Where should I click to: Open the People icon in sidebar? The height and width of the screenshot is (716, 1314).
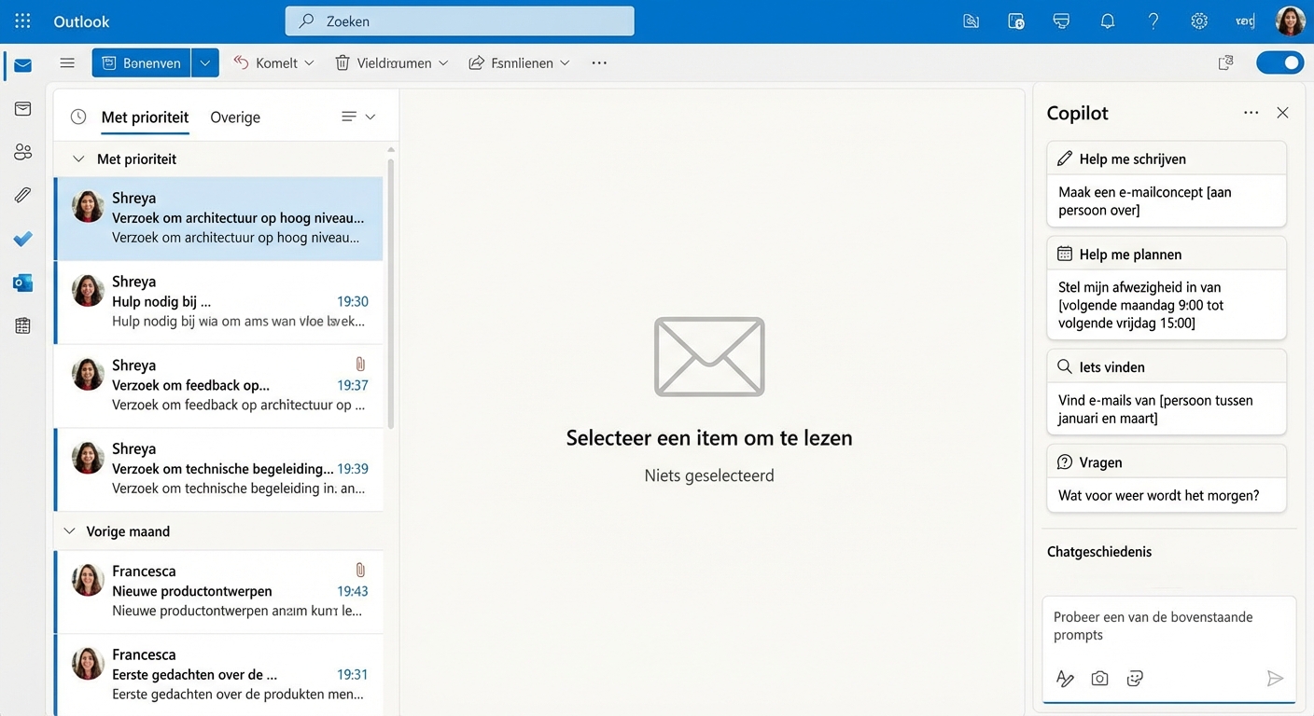click(22, 151)
